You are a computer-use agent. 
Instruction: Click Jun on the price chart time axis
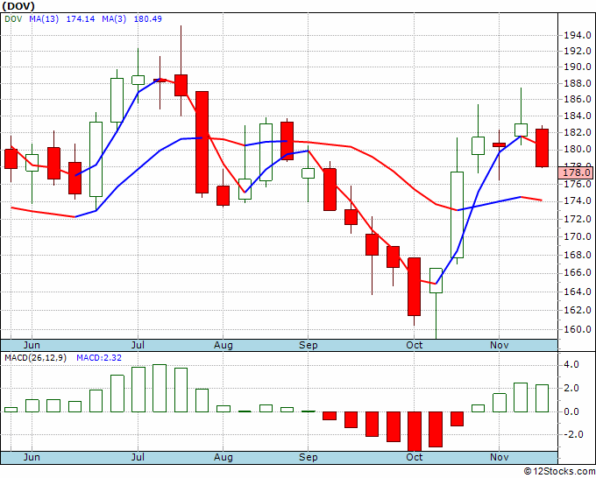(32, 345)
